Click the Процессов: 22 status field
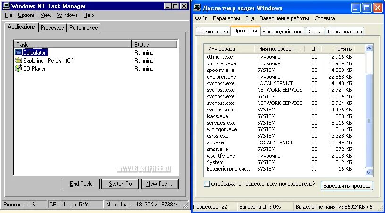385x213 pixels. tap(214, 207)
